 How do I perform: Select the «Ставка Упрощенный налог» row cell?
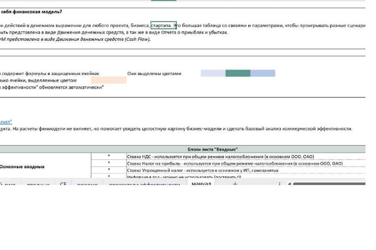coord(246,170)
